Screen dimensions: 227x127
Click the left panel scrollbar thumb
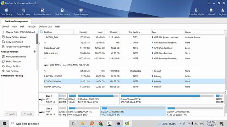[37, 39]
